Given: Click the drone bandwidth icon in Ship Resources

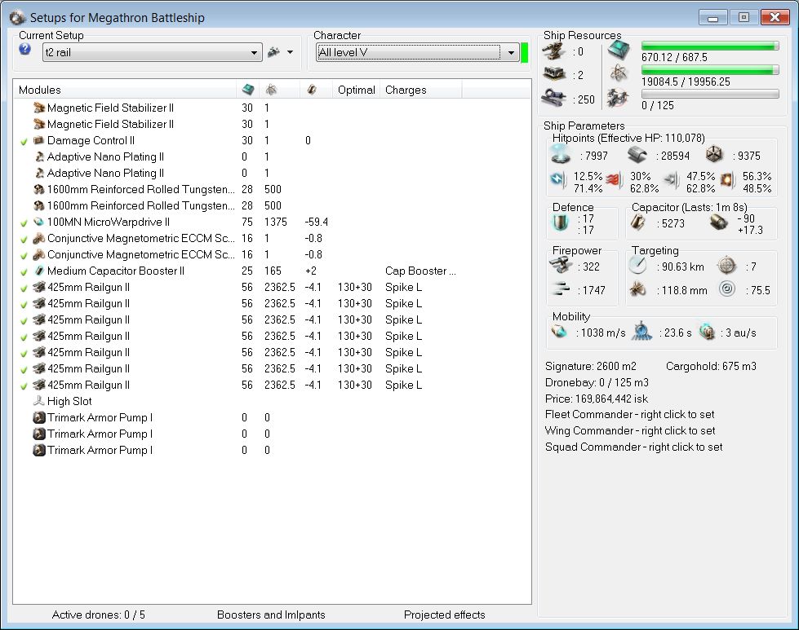Looking at the screenshot, I should (x=619, y=97).
